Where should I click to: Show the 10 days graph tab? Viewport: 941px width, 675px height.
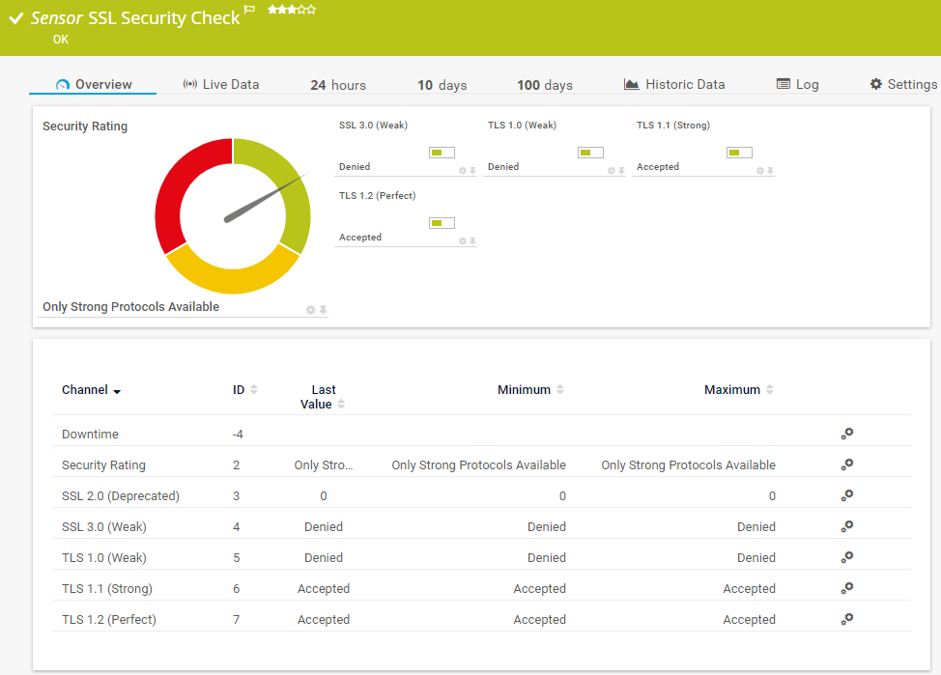click(x=442, y=86)
